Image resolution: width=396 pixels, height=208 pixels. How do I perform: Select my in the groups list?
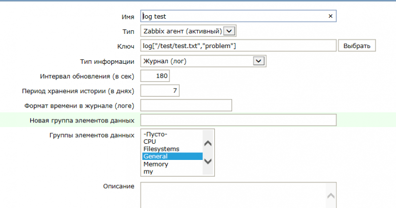pyautogui.click(x=148, y=172)
